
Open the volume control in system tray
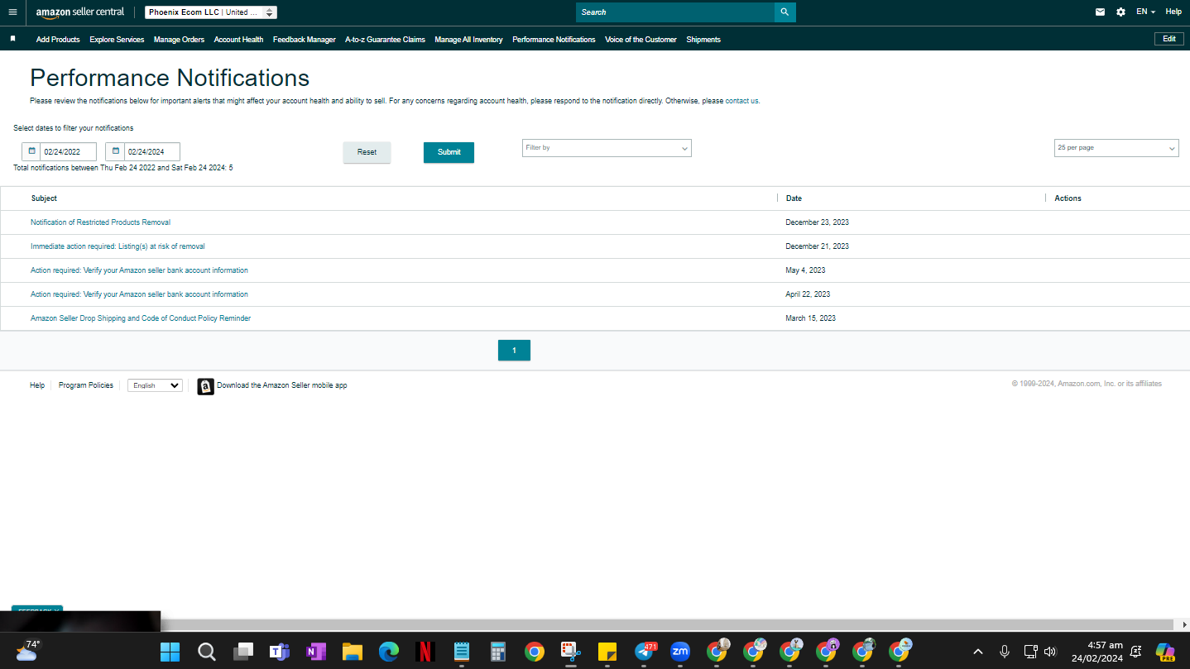tap(1050, 652)
